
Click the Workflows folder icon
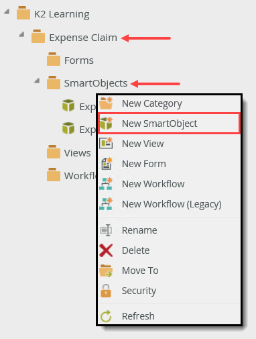[x=54, y=175]
